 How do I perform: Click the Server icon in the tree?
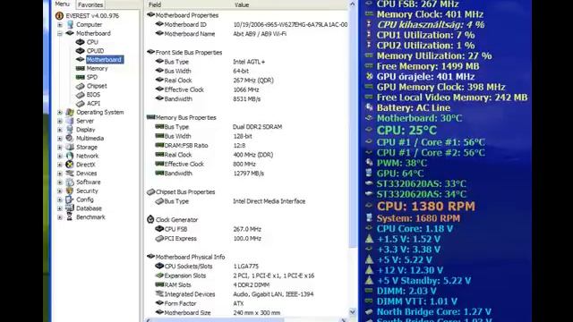point(70,121)
